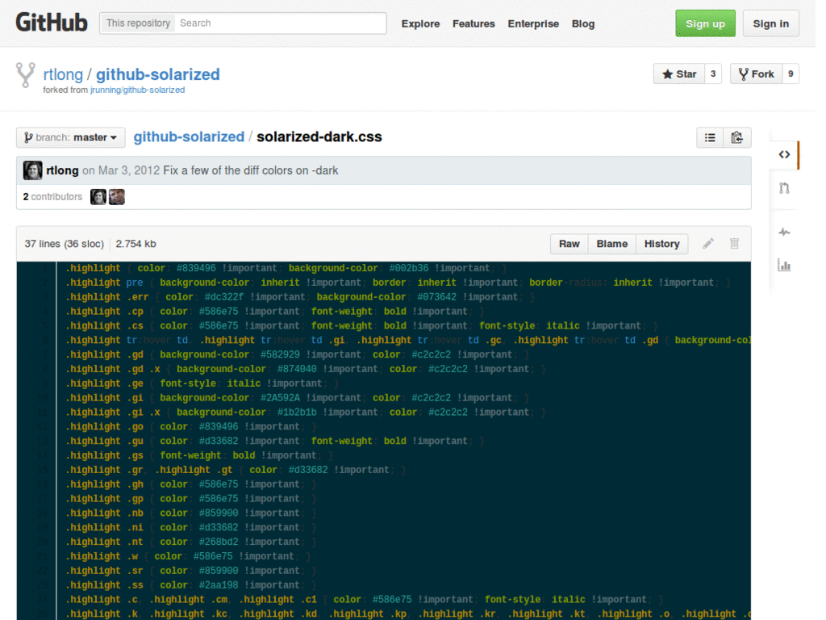Open the fork count 9
This screenshot has height=620, width=826.
pyautogui.click(x=791, y=73)
